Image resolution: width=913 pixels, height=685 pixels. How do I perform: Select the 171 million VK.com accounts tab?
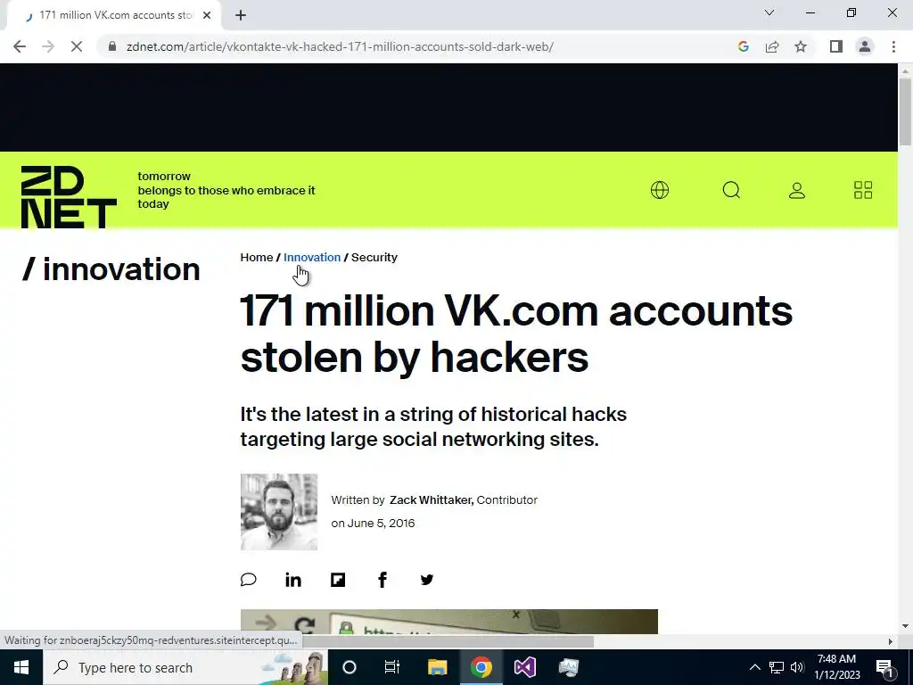[x=115, y=15]
